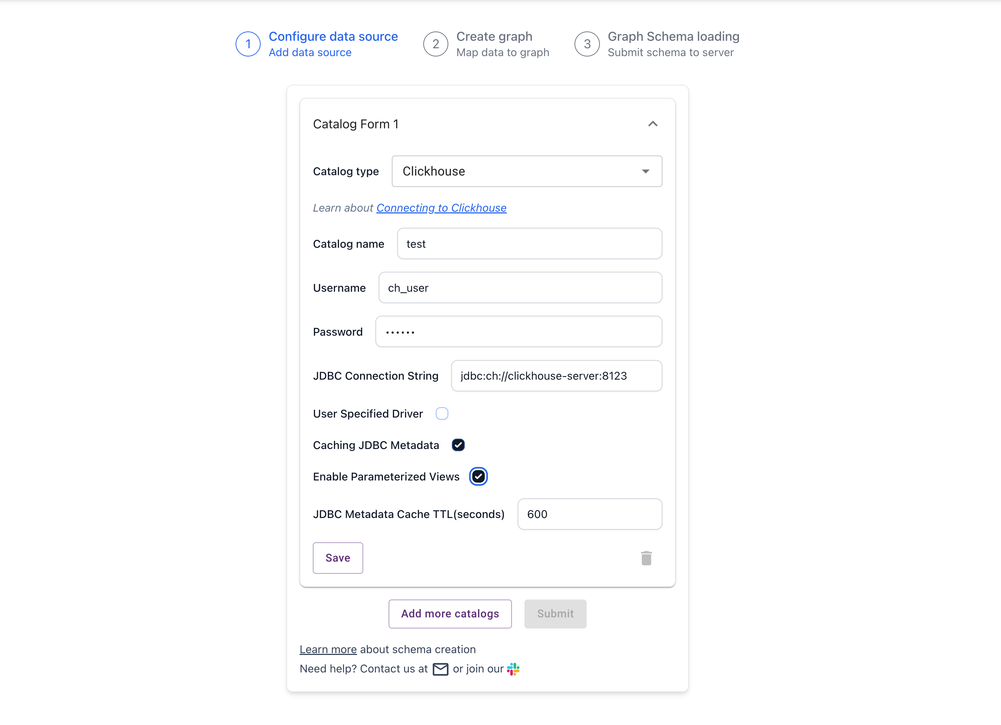This screenshot has height=725, width=1001.
Task: Click the Save button
Action: 337,558
